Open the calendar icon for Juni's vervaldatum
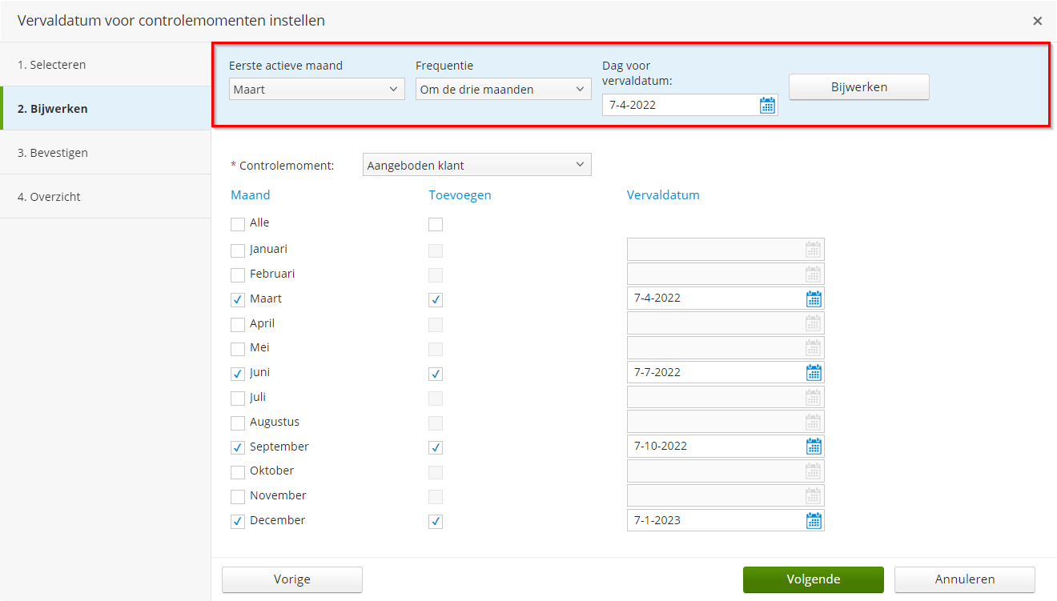The image size is (1057, 601). pos(814,371)
